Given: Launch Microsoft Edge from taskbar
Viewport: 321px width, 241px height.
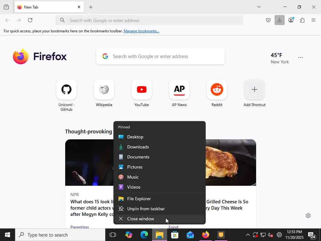Looking at the screenshot, I should pos(144,235).
